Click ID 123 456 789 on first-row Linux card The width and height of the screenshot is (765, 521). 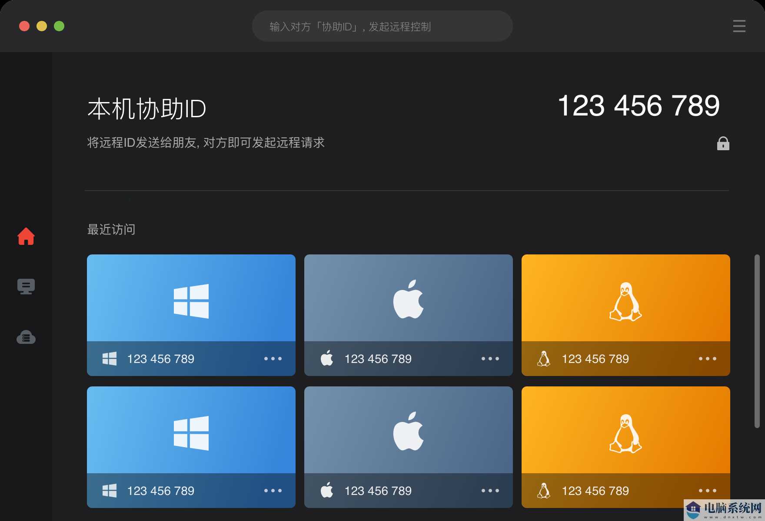click(595, 359)
